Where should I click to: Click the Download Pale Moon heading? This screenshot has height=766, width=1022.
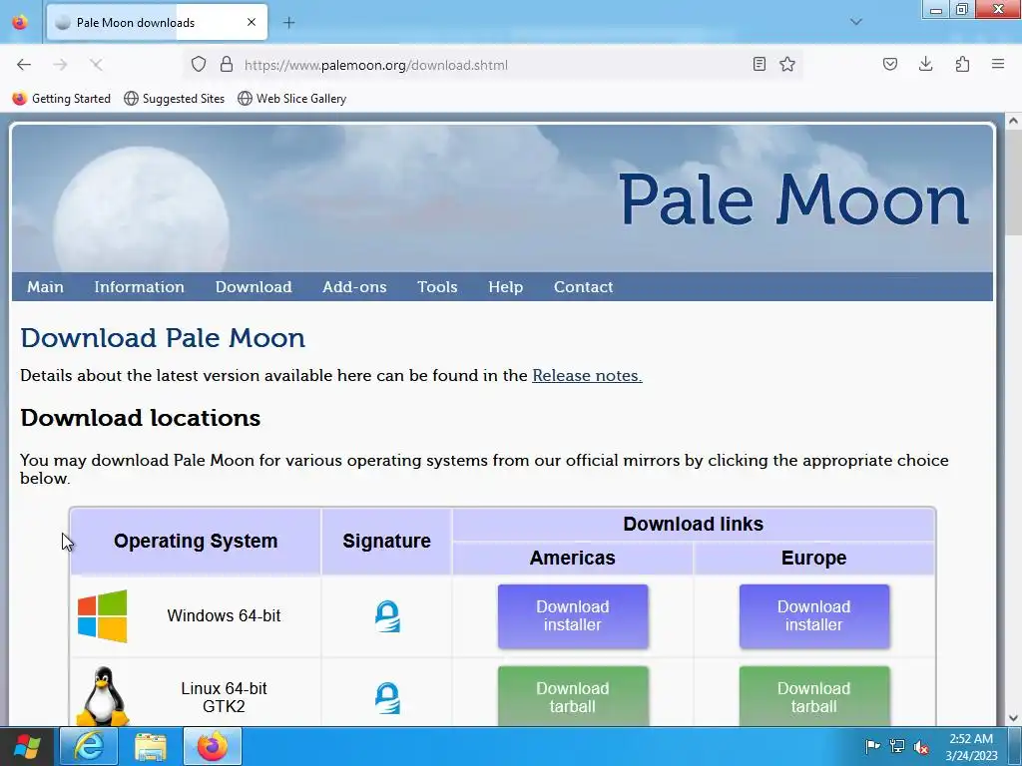click(x=163, y=338)
